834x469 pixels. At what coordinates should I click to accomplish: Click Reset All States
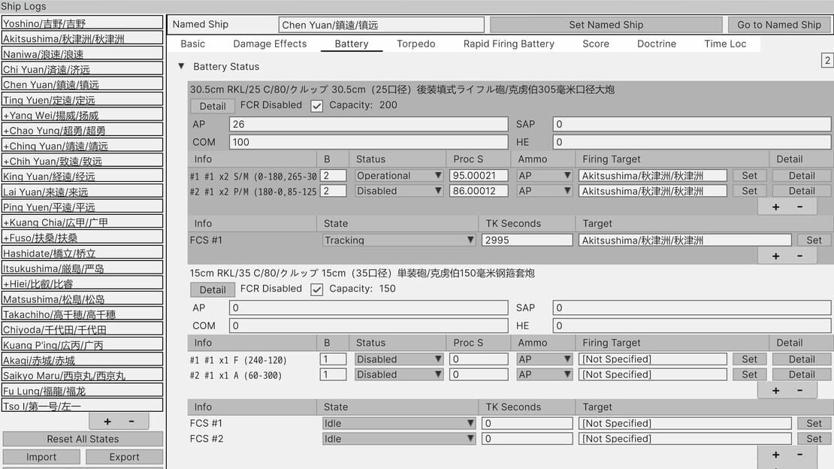(83, 439)
